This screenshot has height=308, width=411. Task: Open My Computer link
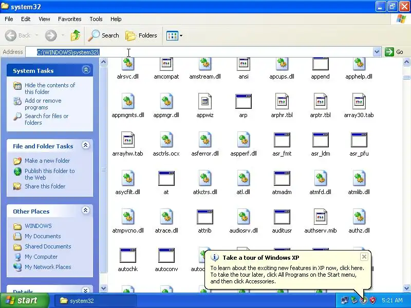(41, 257)
